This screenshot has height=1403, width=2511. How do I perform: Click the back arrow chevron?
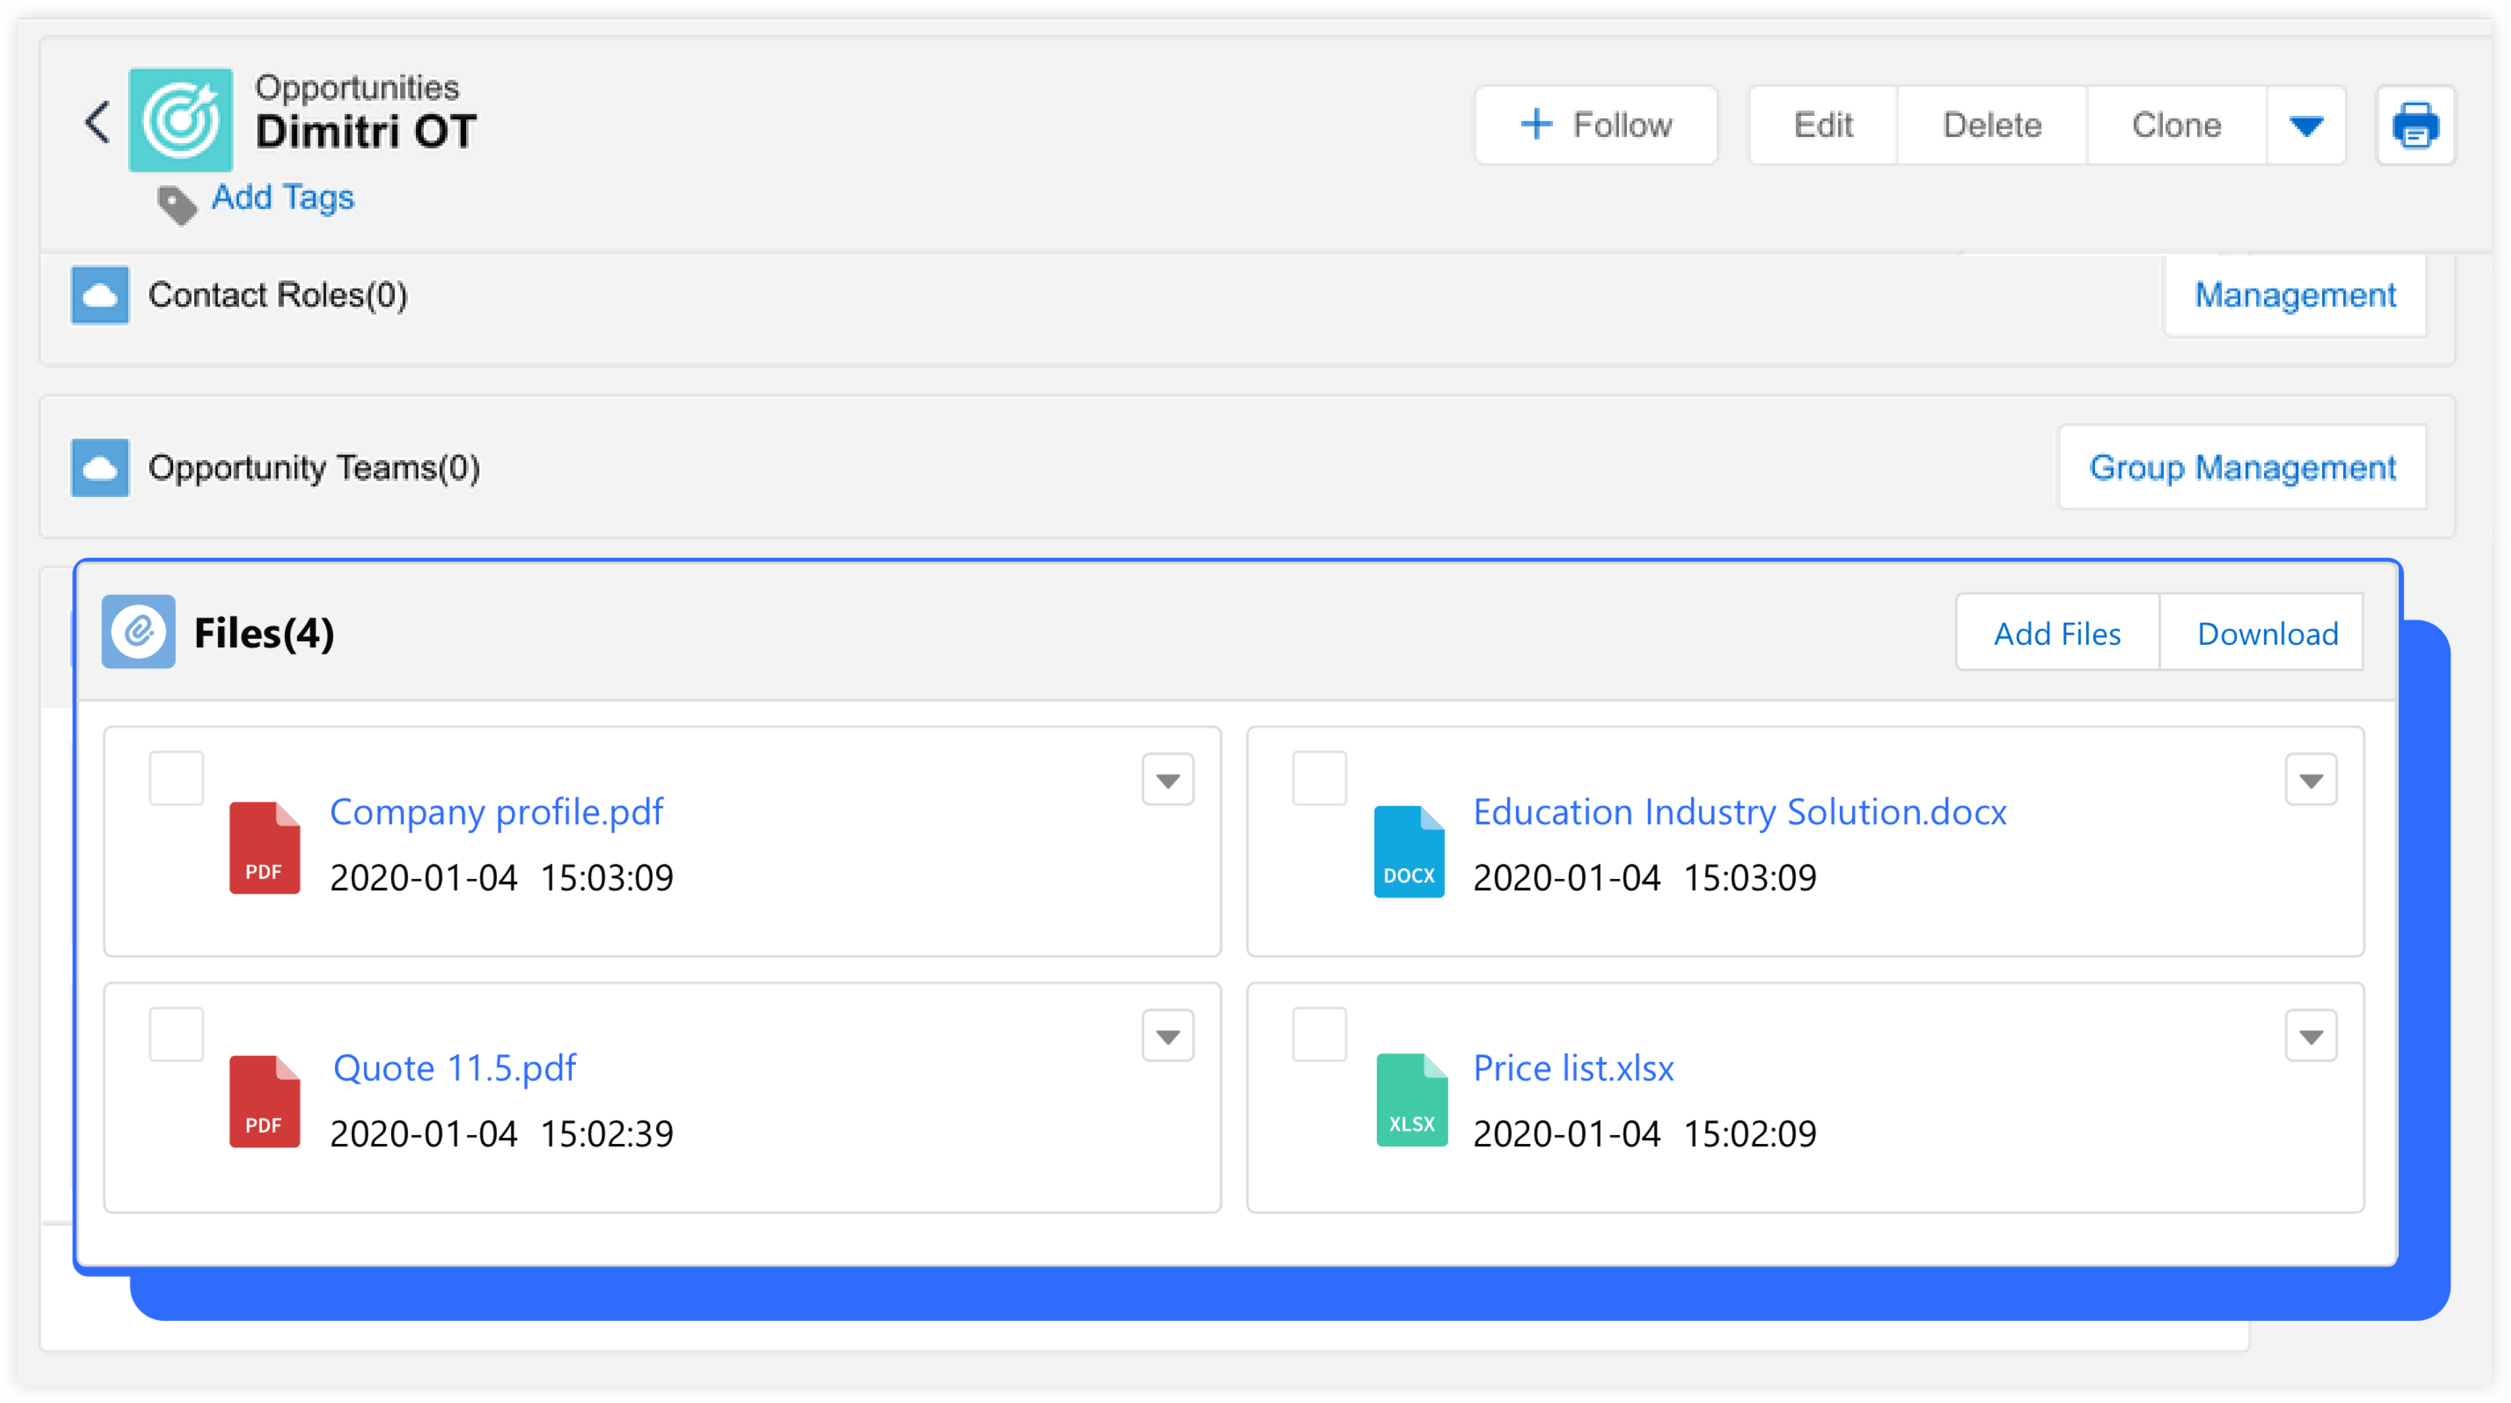(97, 123)
